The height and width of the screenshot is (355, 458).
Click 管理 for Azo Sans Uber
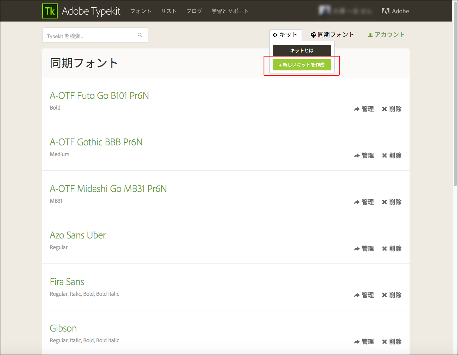coord(364,248)
